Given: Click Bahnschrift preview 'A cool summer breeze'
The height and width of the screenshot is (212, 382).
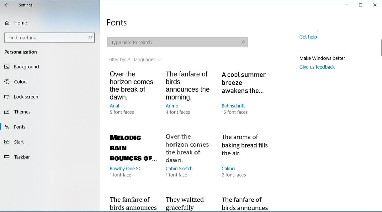Looking at the screenshot, I should coord(244,83).
